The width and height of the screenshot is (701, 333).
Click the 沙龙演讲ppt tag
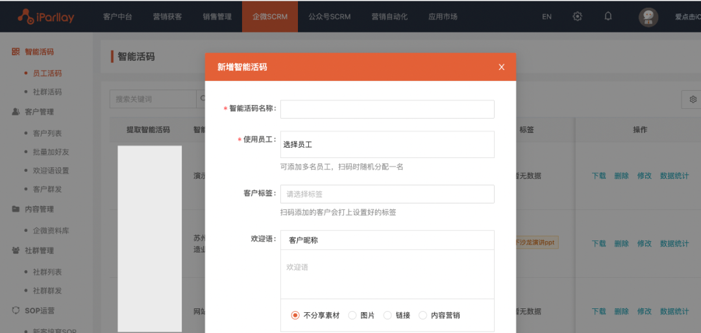tap(537, 244)
